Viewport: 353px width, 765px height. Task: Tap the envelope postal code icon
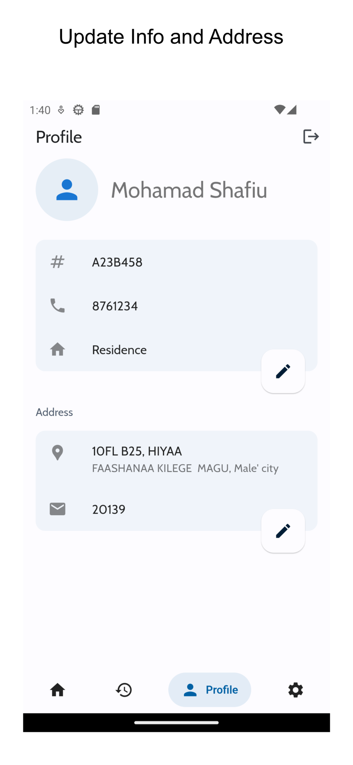(58, 509)
